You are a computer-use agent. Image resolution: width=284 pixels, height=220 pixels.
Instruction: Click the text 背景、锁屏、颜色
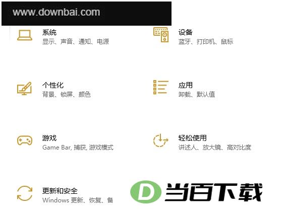coord(67,94)
